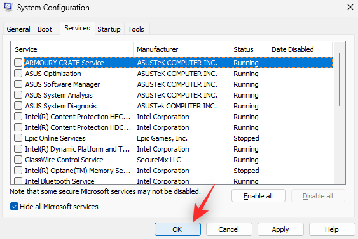Select the ASUS Software Manager name

[62, 84]
